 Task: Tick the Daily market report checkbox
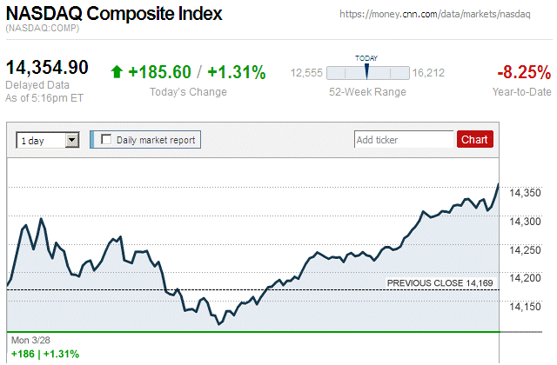pos(107,139)
